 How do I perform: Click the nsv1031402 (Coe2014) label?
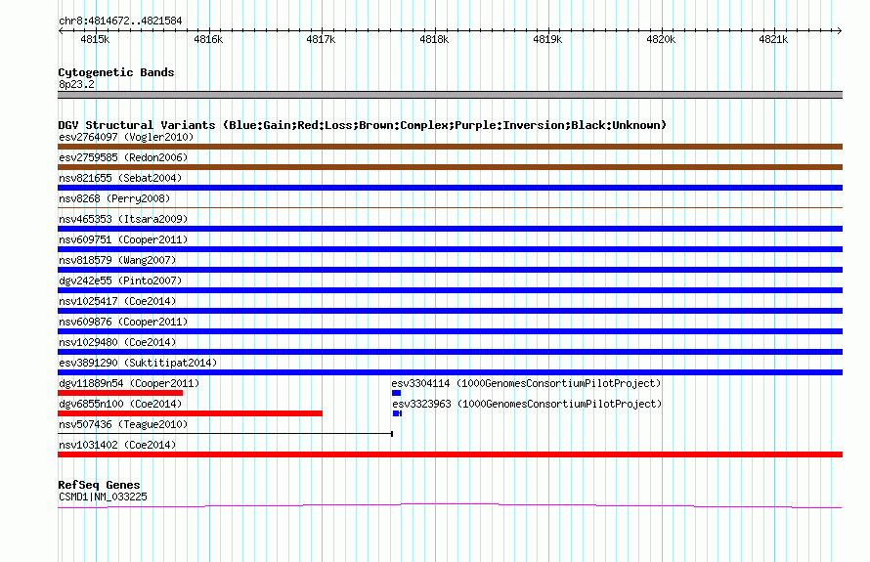pyautogui.click(x=117, y=445)
